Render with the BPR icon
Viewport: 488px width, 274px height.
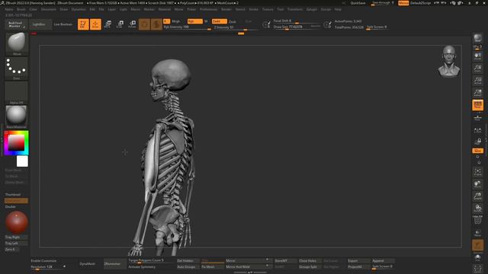pyautogui.click(x=478, y=39)
